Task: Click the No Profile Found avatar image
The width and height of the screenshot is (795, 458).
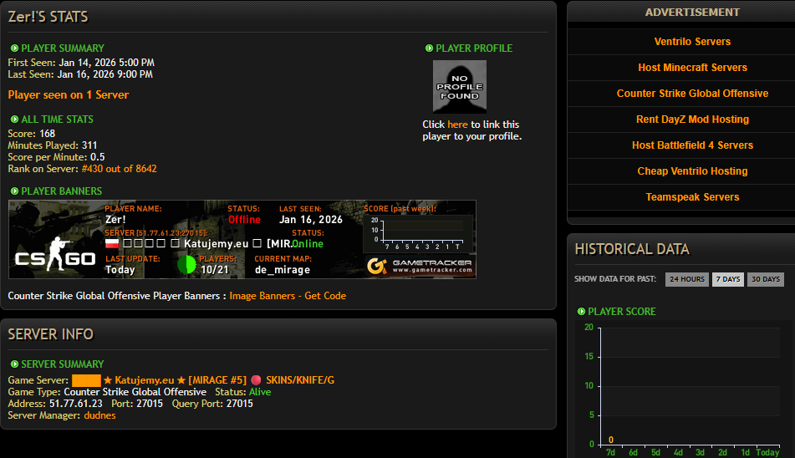Action: pyautogui.click(x=459, y=87)
